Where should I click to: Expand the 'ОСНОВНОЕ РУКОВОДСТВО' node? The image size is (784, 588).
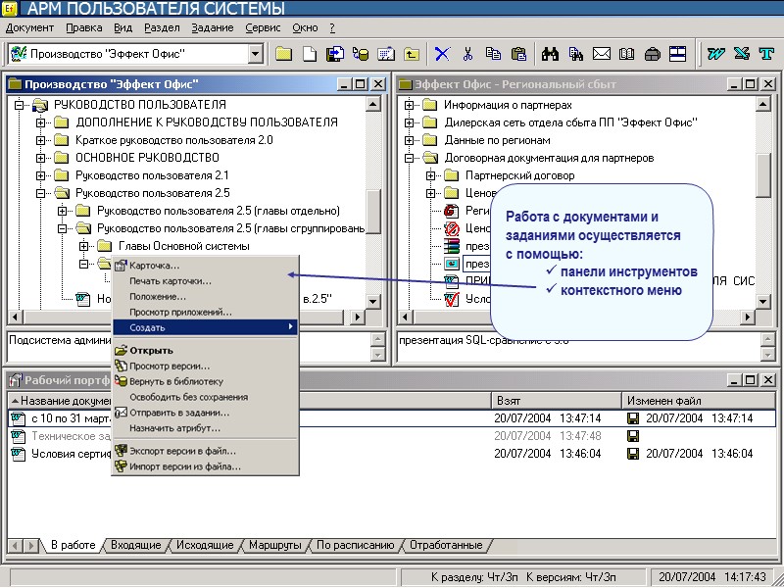[40, 158]
